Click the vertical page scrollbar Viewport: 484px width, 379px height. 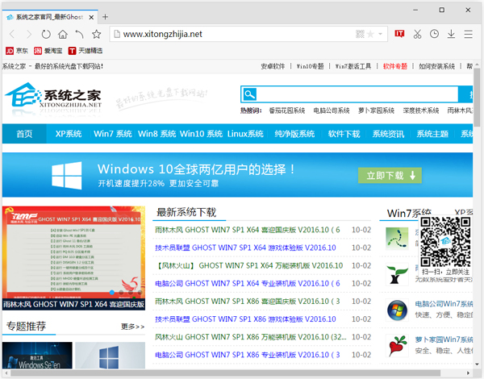tap(477, 98)
